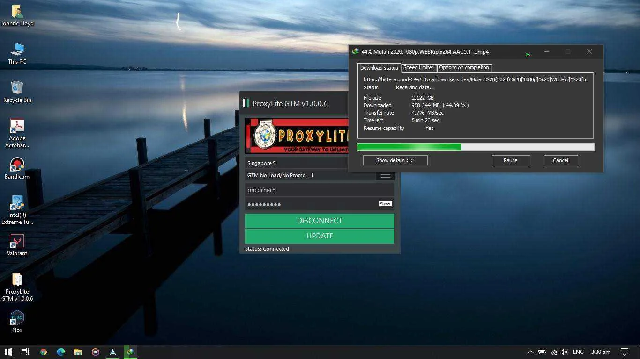Open Microsoft Edge from the taskbar
Screen dimensions: 640x359
point(61,352)
